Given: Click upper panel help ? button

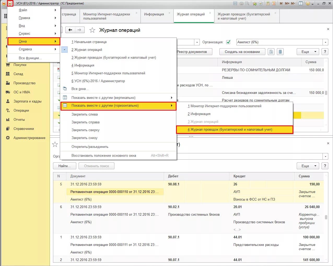Looking at the screenshot, I should click(x=325, y=52).
